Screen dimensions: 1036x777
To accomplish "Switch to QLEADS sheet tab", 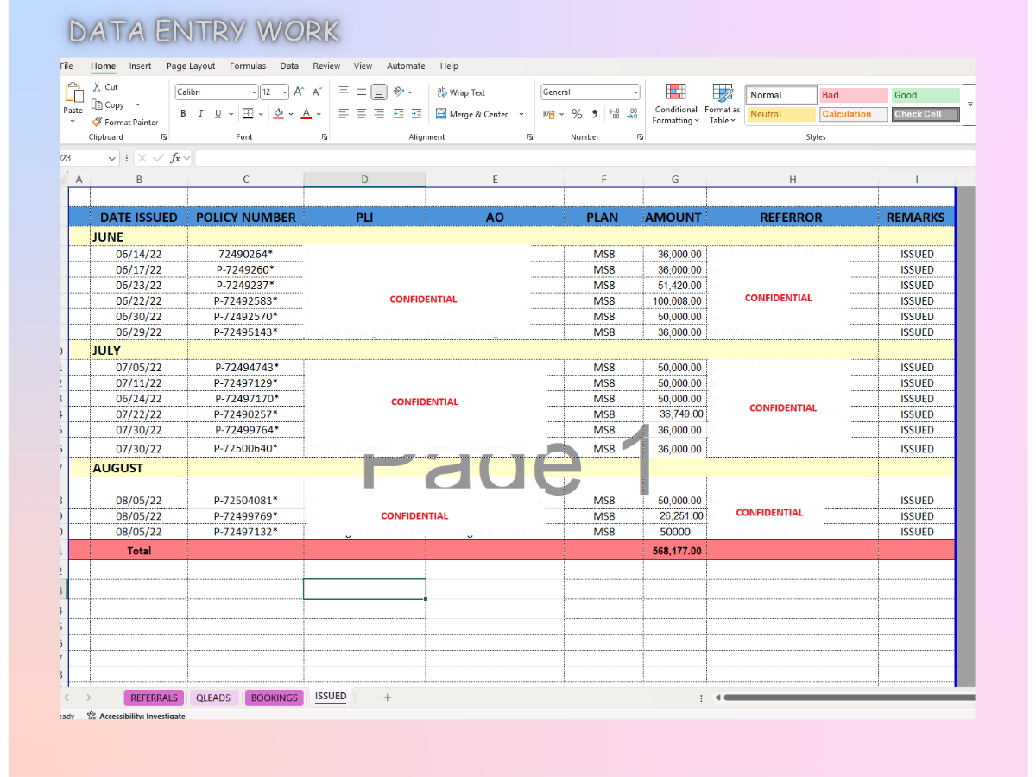I will pyautogui.click(x=213, y=698).
